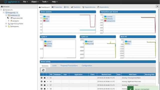Switch to the Dependencies tab
Screen dimensions: 160x90
(89, 7)
